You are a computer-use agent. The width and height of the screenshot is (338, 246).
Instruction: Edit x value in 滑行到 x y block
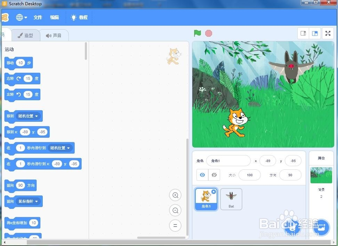(x=57, y=164)
